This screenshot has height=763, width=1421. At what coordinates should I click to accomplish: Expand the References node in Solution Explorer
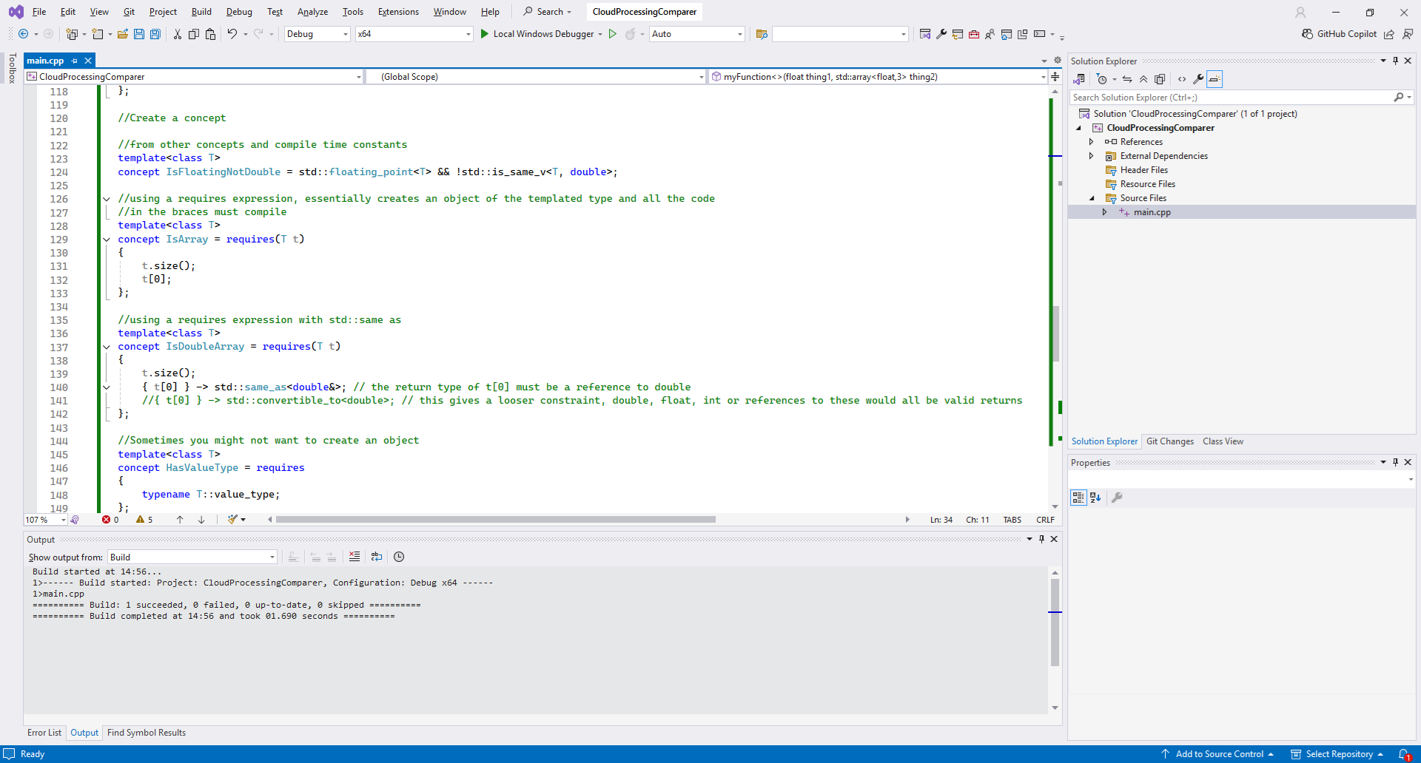[1092, 141]
